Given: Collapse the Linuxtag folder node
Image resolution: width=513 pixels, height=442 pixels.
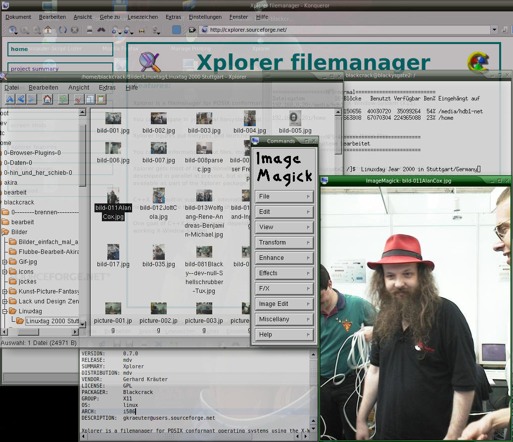Looking at the screenshot, I should pyautogui.click(x=4, y=311).
